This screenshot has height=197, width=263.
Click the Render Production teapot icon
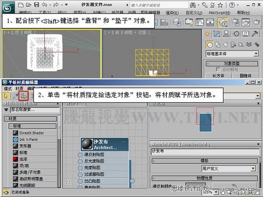point(256,22)
